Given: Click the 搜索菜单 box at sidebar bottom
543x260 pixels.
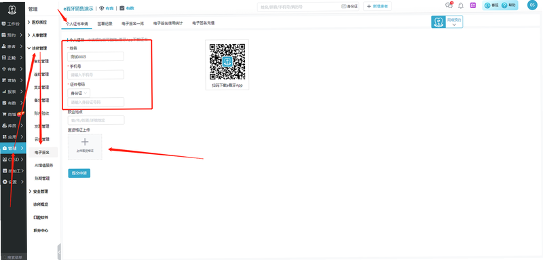Looking at the screenshot, I should [13, 257].
